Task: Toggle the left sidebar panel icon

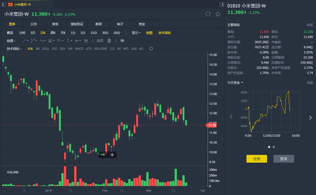Action: point(4,4)
